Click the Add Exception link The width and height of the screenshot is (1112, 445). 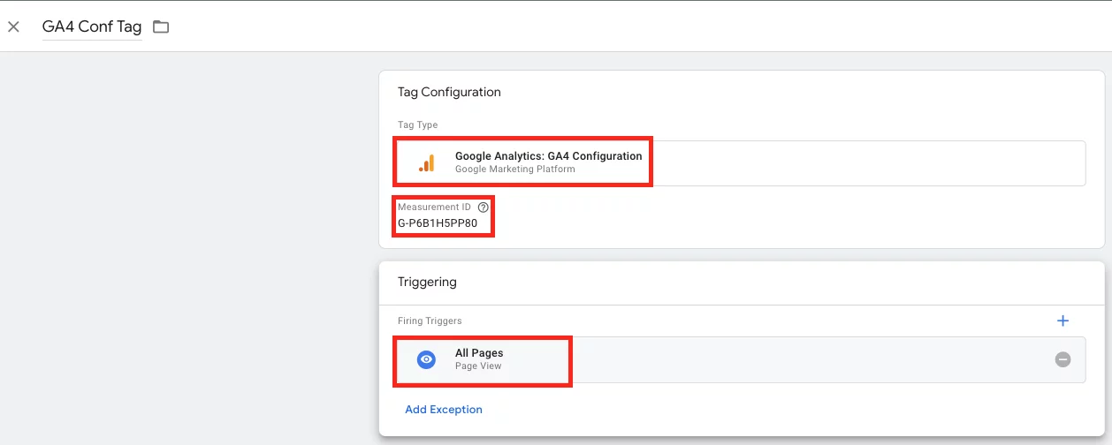tap(444, 410)
